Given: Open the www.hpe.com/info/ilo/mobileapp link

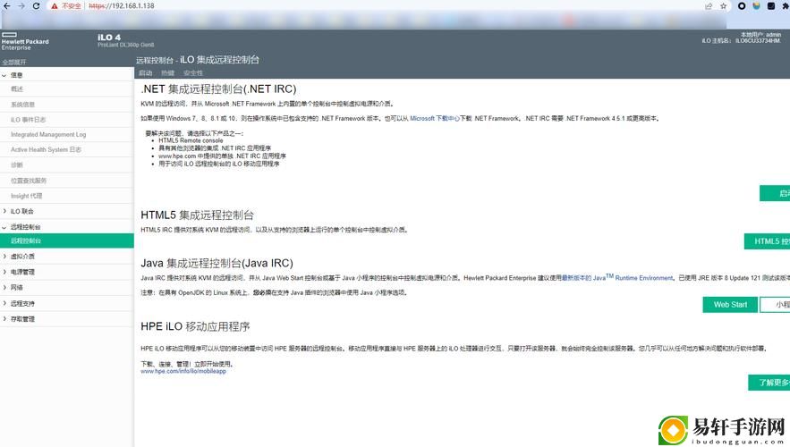Looking at the screenshot, I should pyautogui.click(x=183, y=371).
